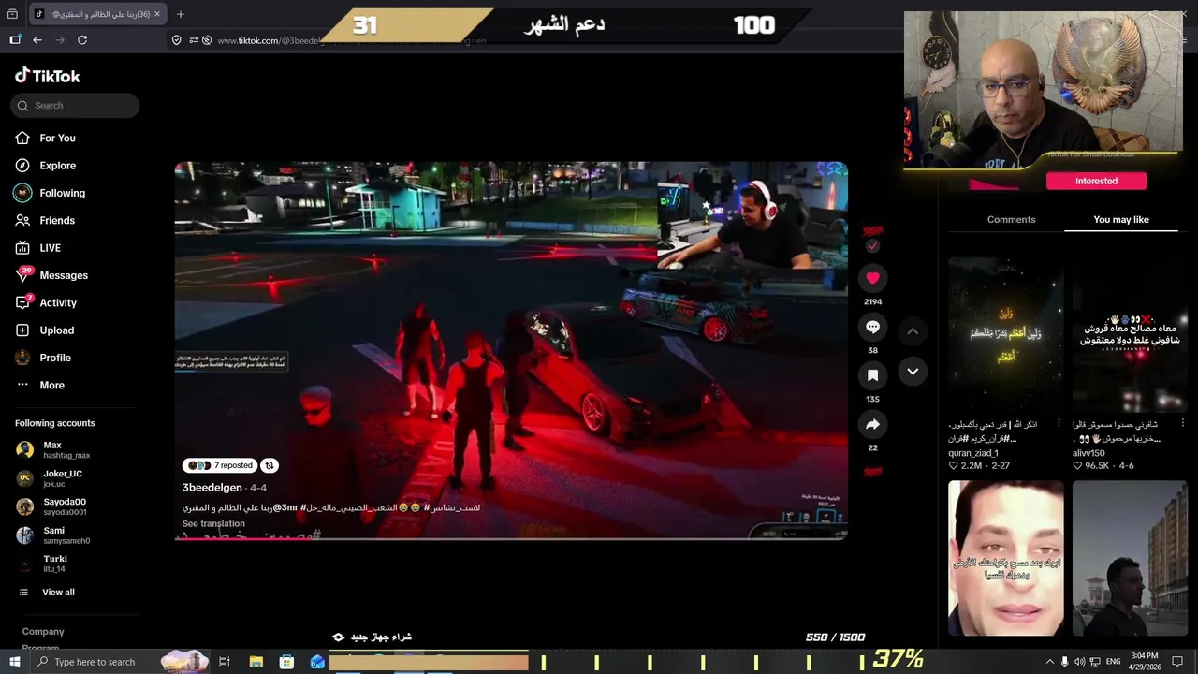Go back with the browser back arrow

click(37, 40)
